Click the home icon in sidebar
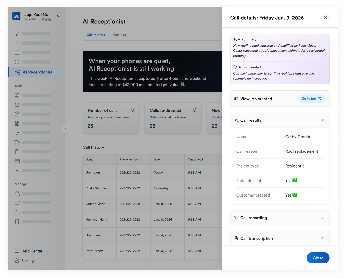This screenshot has width=346, height=279. tap(17, 34)
